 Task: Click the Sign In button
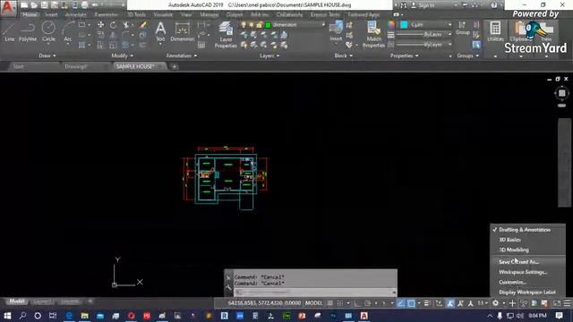(x=423, y=5)
